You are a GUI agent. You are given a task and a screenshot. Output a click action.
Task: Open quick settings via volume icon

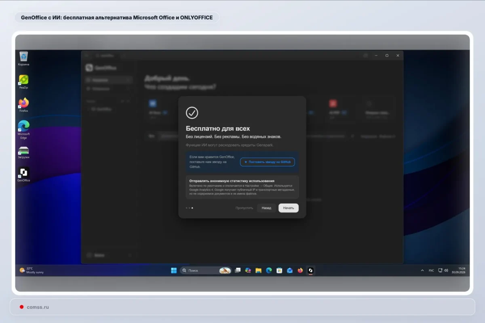(446, 271)
